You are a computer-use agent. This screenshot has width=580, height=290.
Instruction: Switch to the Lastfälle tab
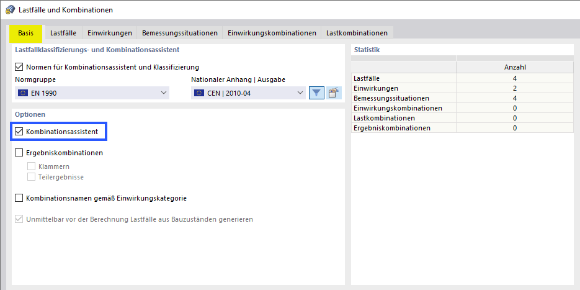tap(63, 33)
